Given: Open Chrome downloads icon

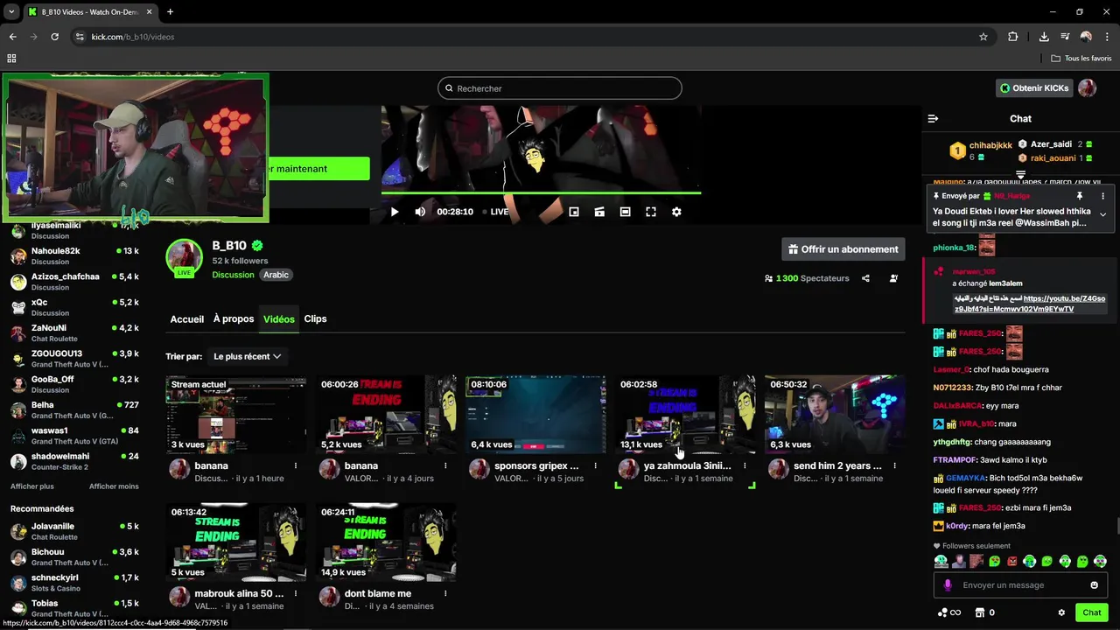Looking at the screenshot, I should coord(1044,37).
